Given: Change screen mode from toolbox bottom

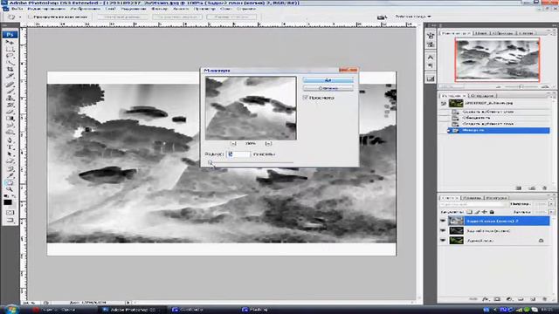Looking at the screenshot, I should pyautogui.click(x=10, y=221).
